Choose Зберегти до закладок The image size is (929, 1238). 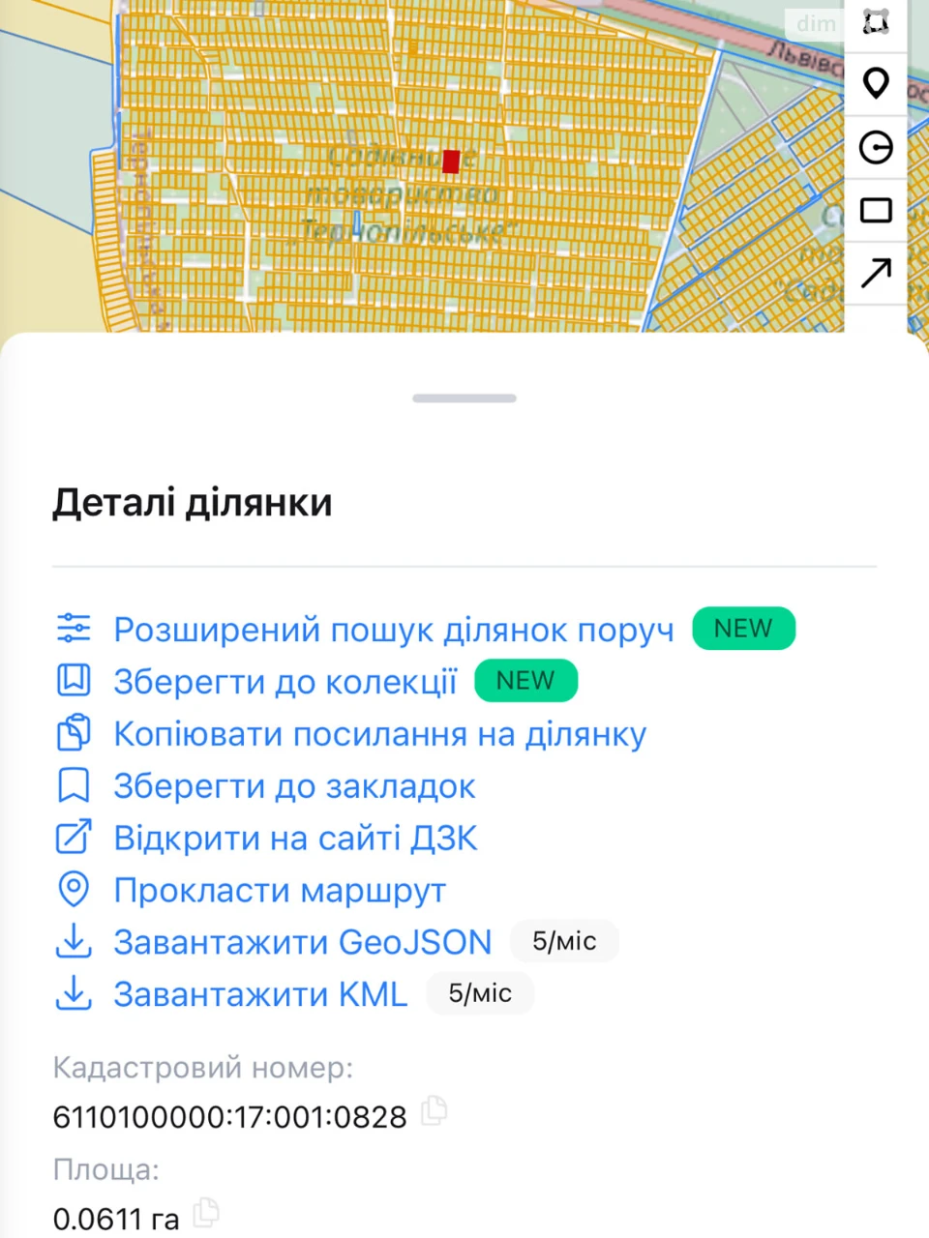pos(295,786)
